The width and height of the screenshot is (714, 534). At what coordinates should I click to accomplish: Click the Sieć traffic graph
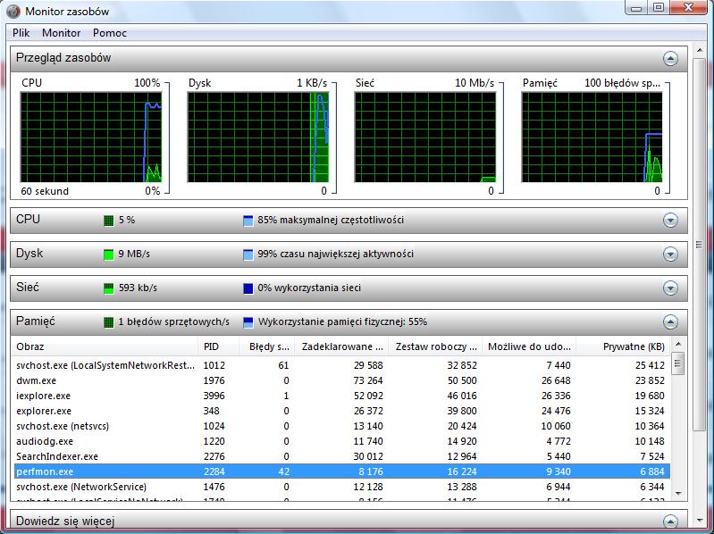(425, 137)
